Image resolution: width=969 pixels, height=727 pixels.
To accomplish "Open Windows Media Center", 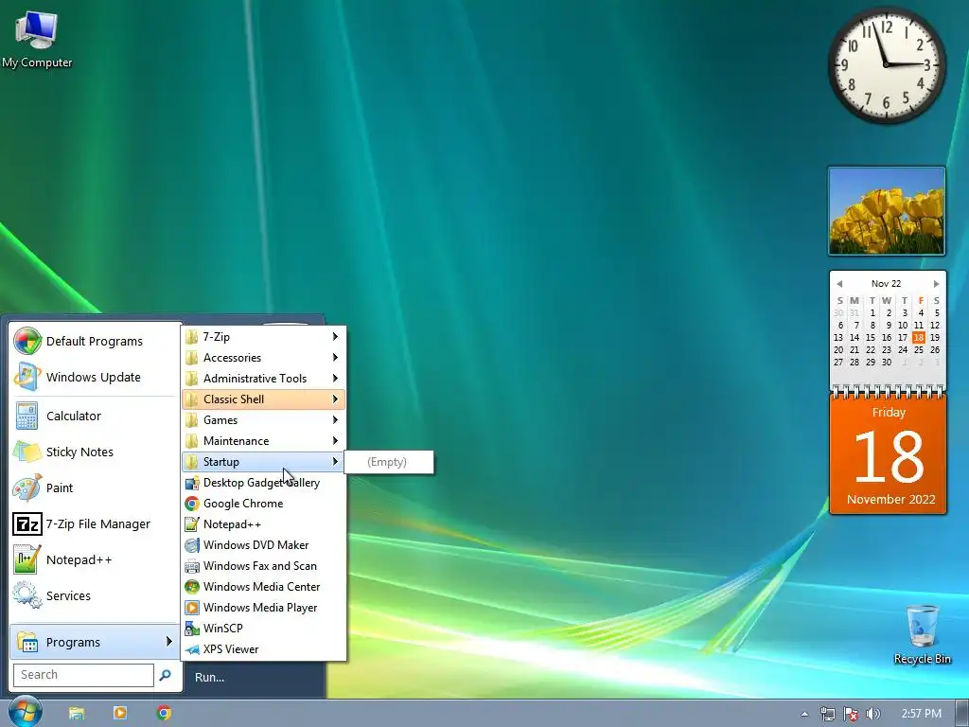I will tap(263, 587).
